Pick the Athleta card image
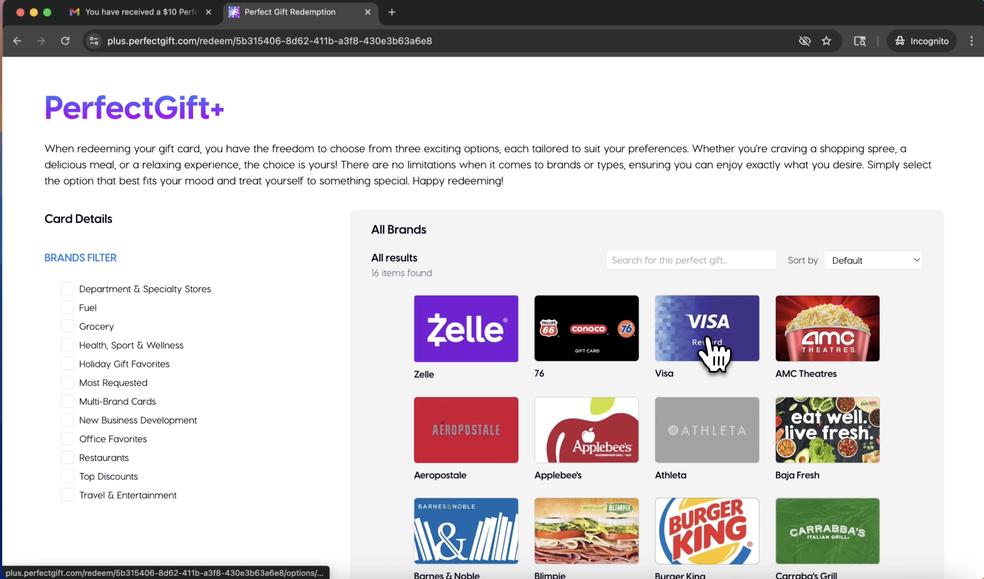The height and width of the screenshot is (579, 984). point(707,430)
